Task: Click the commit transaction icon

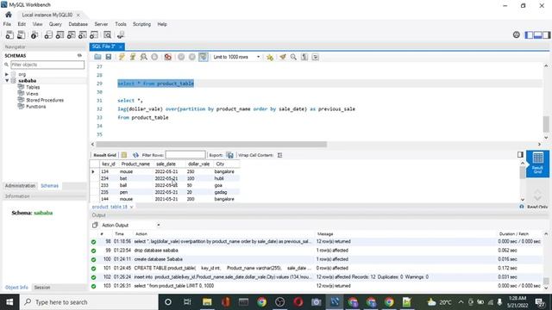Action: click(x=181, y=57)
